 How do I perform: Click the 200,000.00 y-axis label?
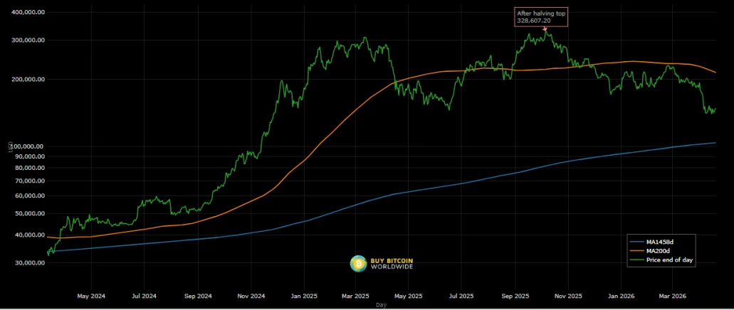click(x=27, y=80)
